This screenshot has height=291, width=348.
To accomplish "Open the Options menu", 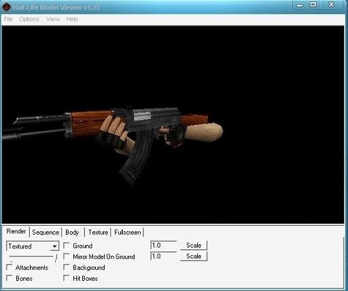I will (x=29, y=19).
